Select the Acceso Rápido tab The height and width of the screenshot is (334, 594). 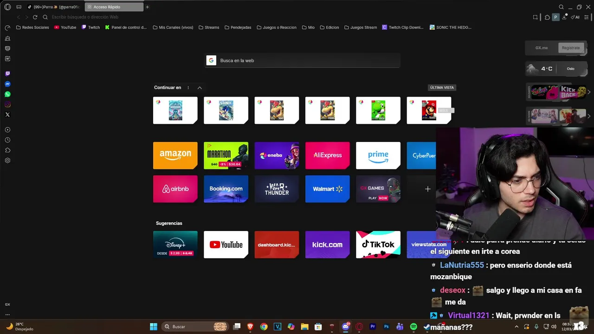114,7
